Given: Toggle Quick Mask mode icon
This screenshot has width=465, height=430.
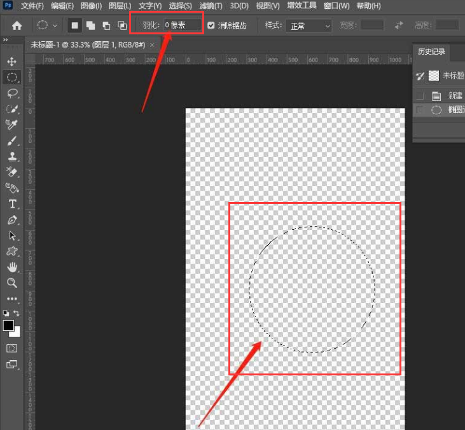Looking at the screenshot, I should pos(11,348).
